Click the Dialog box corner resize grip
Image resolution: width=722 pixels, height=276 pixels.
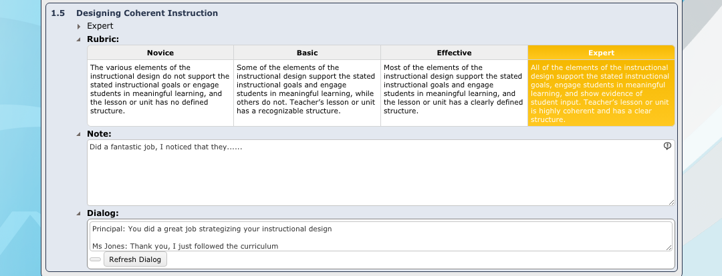coord(669,247)
